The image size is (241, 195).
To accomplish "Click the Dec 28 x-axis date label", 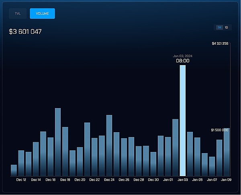I will 139,180.
